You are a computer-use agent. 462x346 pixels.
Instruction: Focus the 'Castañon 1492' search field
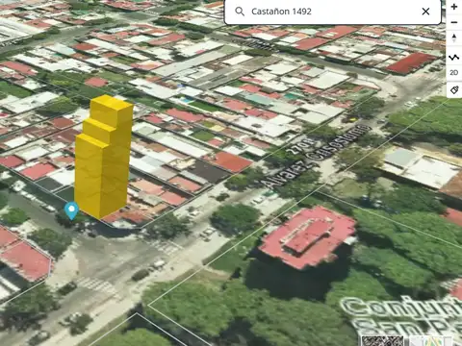pos(333,12)
